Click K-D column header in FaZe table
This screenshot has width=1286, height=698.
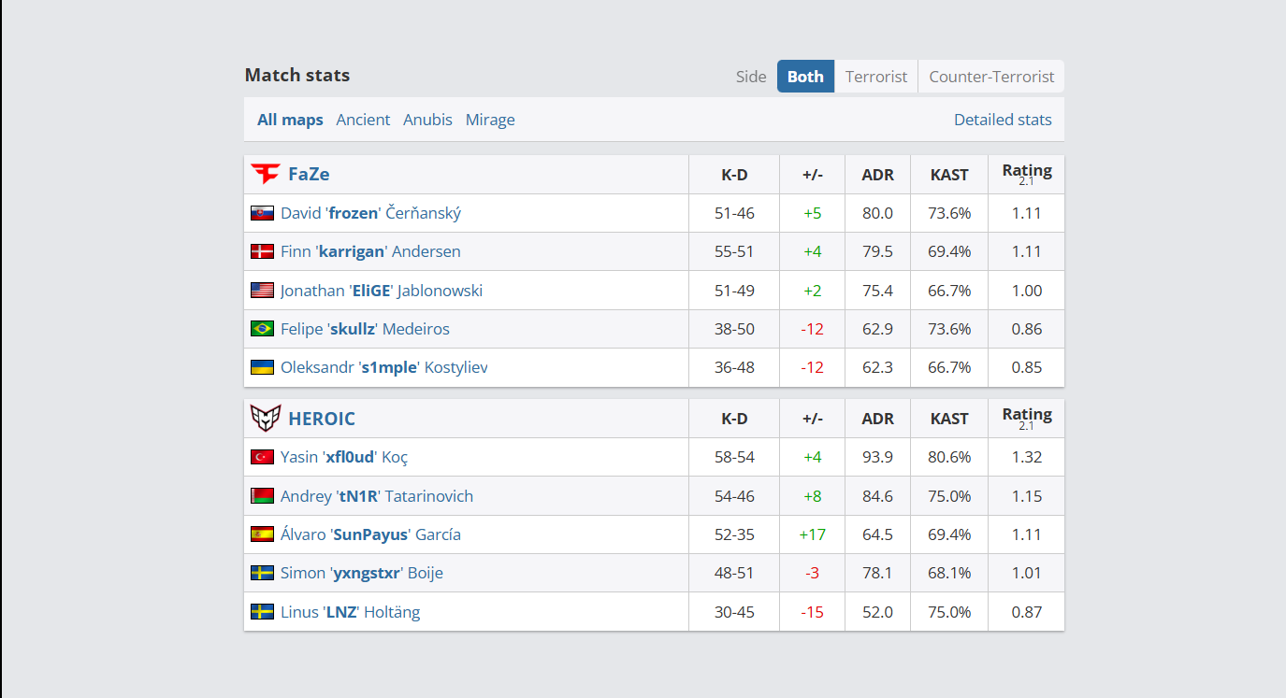[x=734, y=175]
